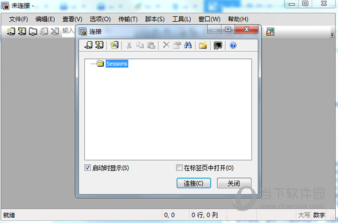Click Connect icon in main window toolbar
The image size is (338, 223).
coord(11,31)
